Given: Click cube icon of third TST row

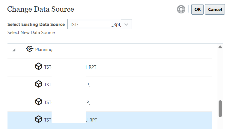Looking at the screenshot, I should tap(39, 102).
